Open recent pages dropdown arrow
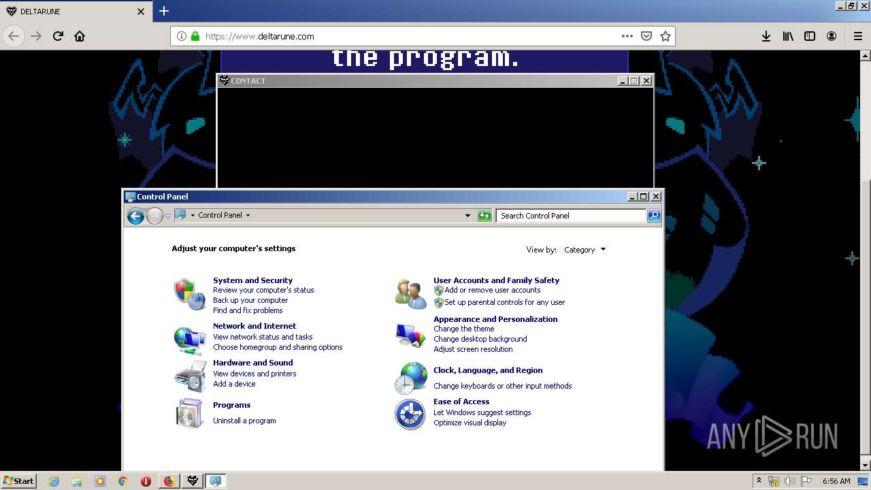The width and height of the screenshot is (871, 490). [168, 216]
